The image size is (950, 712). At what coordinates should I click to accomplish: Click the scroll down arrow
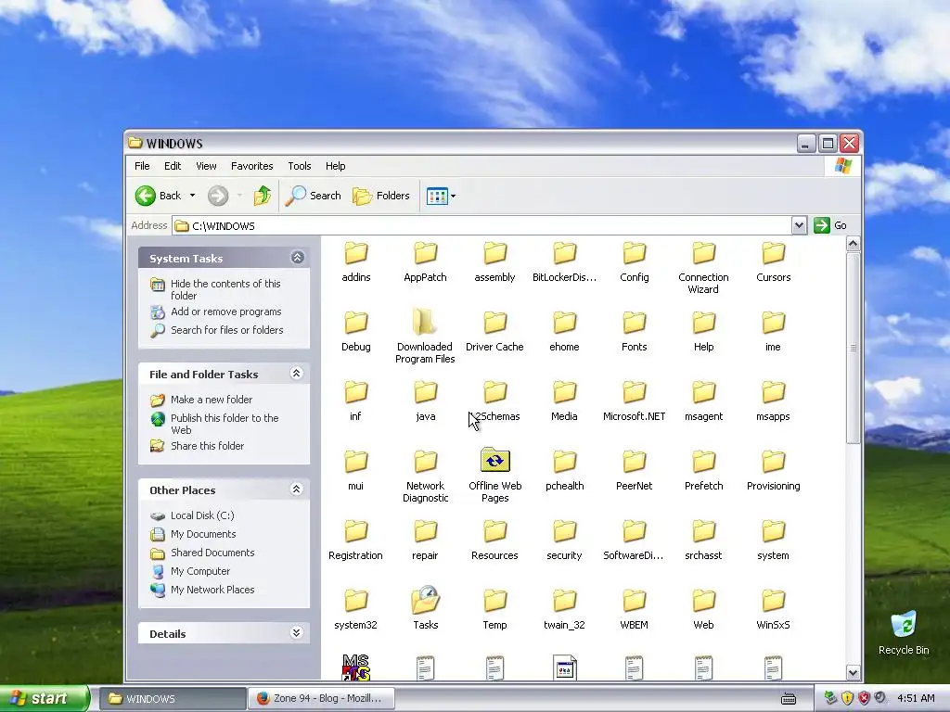tap(854, 672)
